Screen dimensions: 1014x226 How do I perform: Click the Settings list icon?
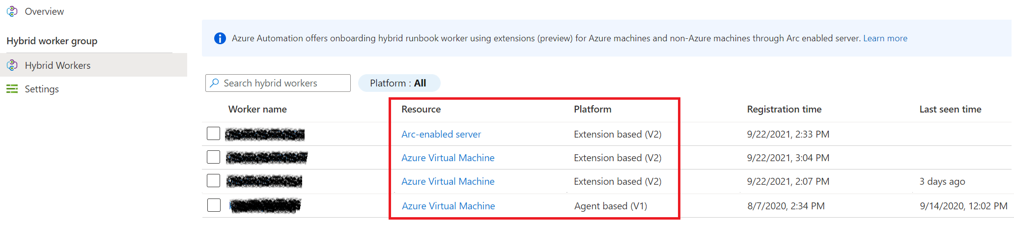pyautogui.click(x=12, y=89)
